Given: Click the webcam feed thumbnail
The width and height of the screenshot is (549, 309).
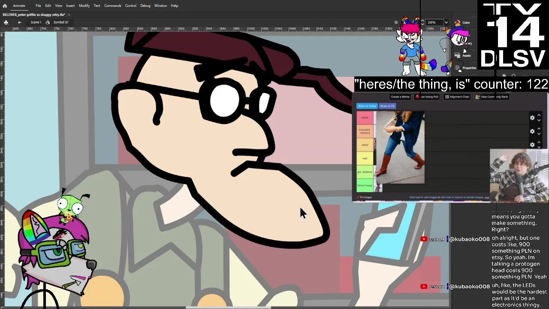Looking at the screenshot, I should pos(519,176).
